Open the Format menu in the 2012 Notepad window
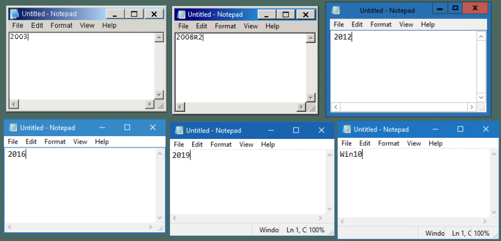This screenshot has height=241, width=501. point(381,24)
